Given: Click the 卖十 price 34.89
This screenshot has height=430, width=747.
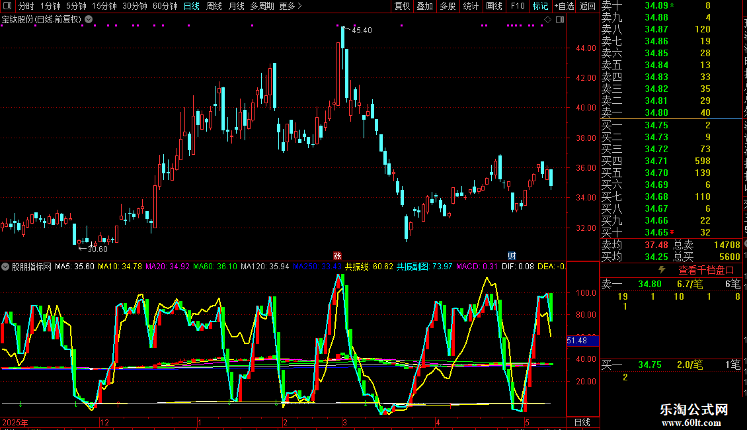Looking at the screenshot, I should 656,6.
